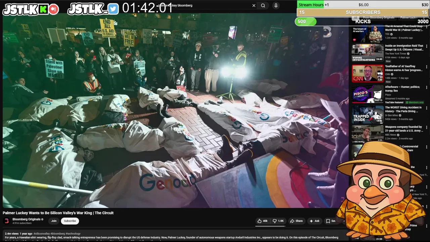Open options menu for TED AI Arsenal video

coord(427,27)
